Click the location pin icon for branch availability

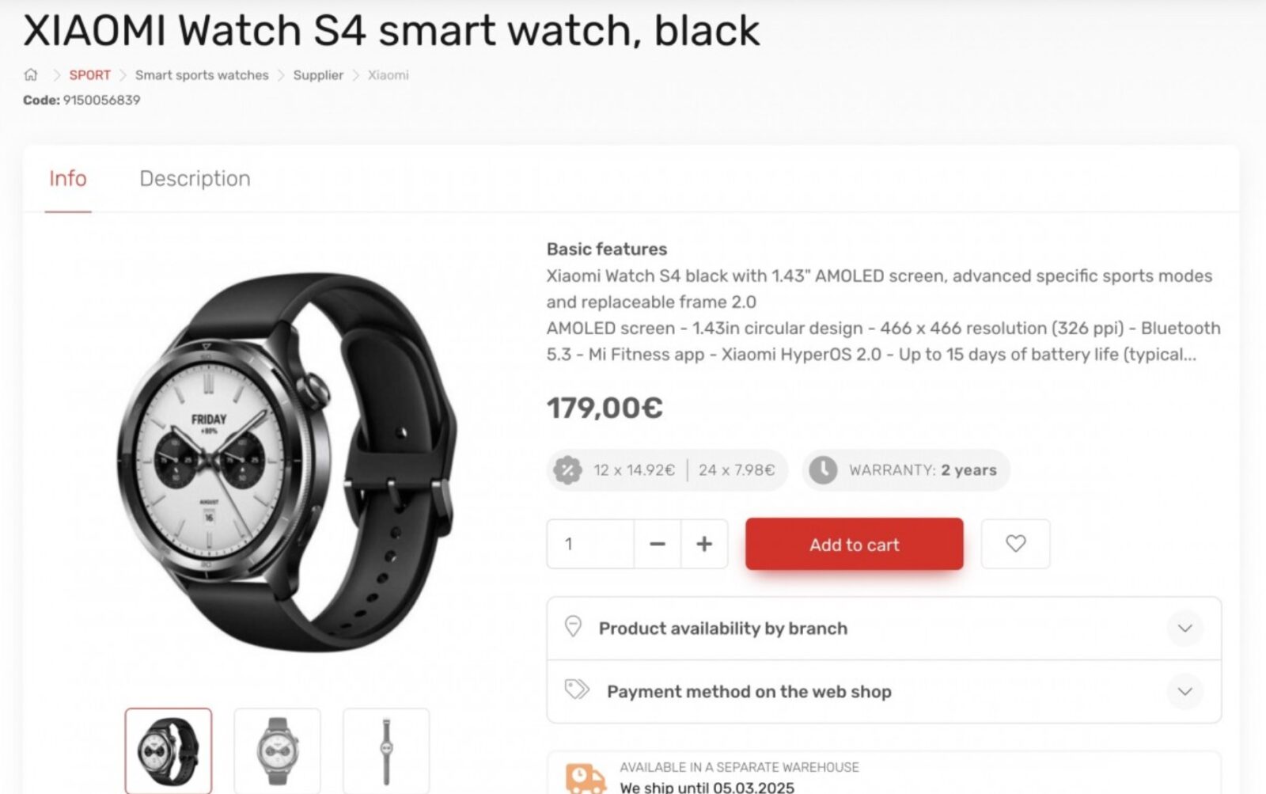pos(573,627)
